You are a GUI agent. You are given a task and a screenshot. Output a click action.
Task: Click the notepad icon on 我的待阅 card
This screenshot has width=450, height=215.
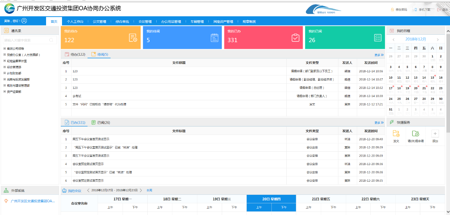pyautogui.click(x=215, y=38)
